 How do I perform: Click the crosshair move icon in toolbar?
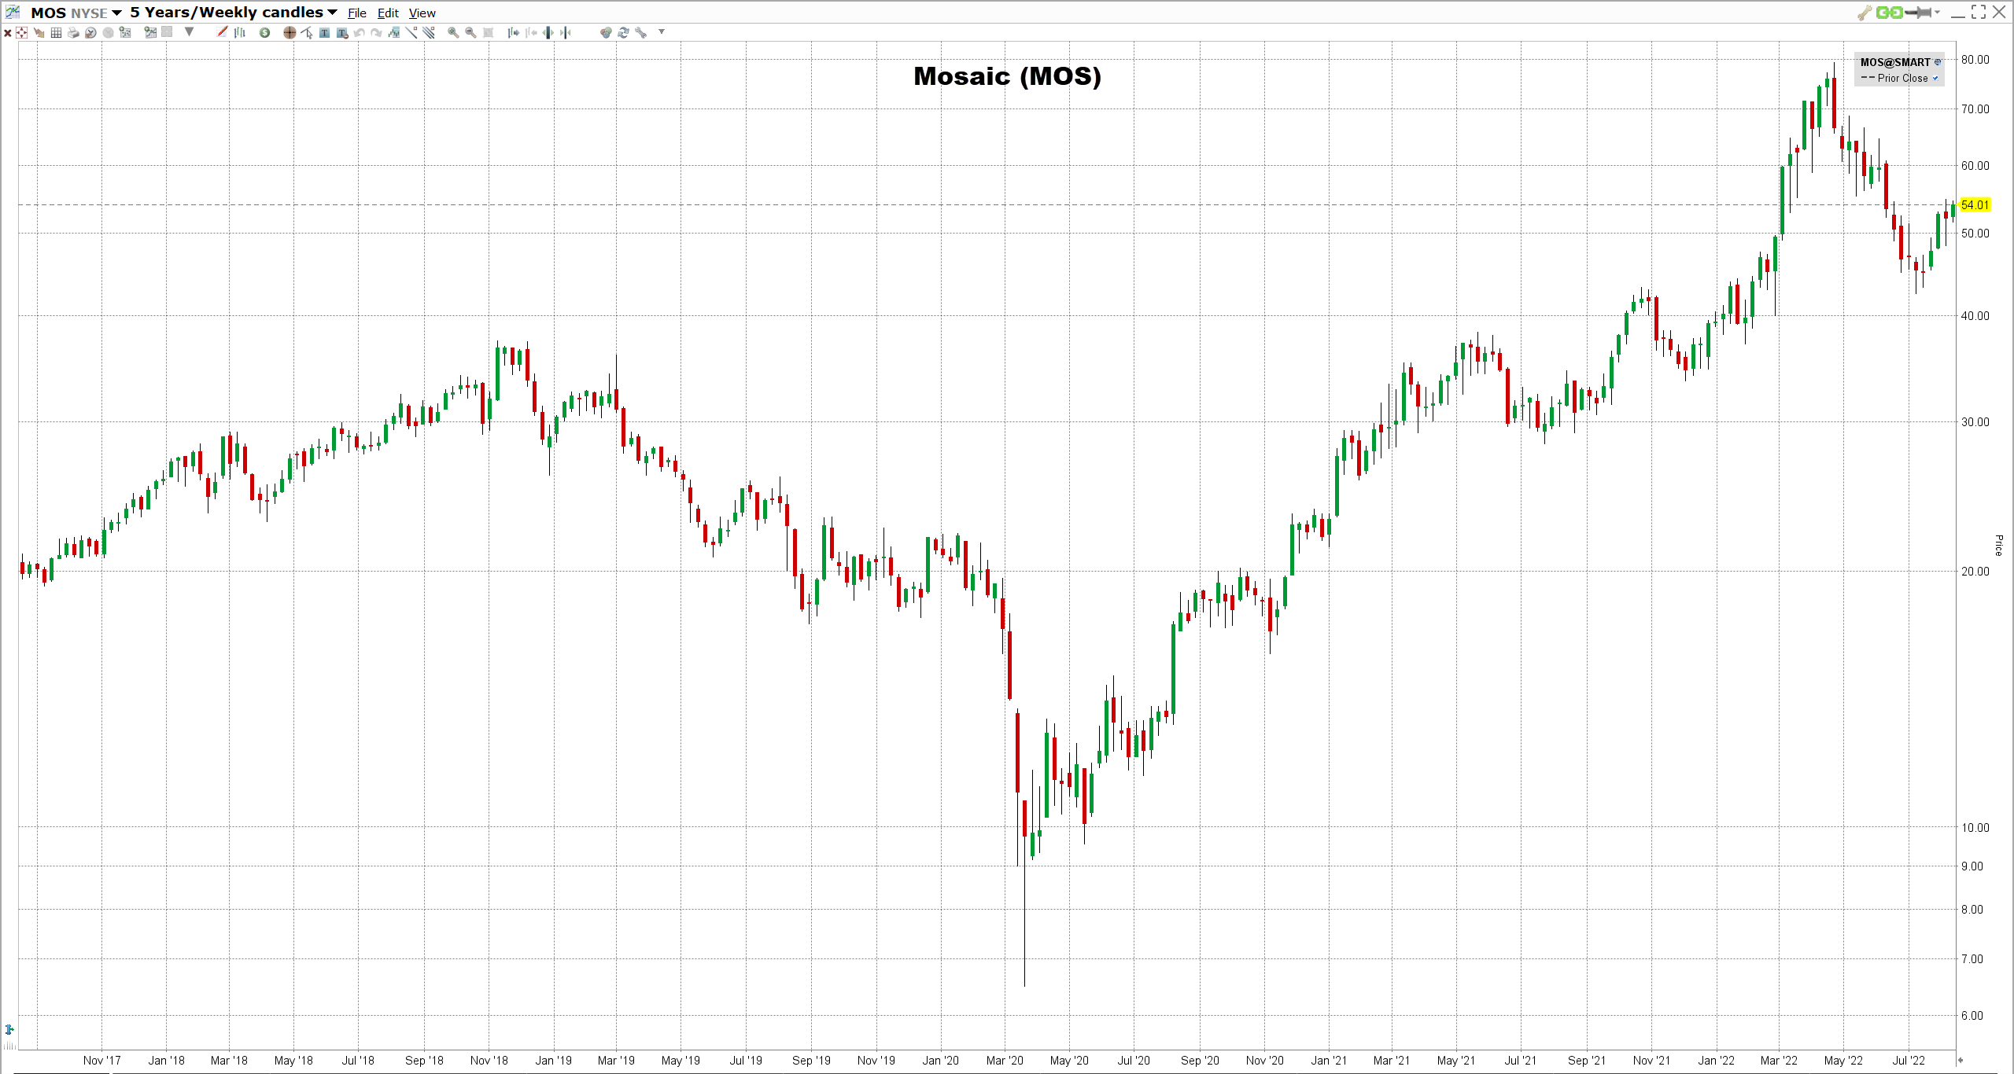pos(21,32)
